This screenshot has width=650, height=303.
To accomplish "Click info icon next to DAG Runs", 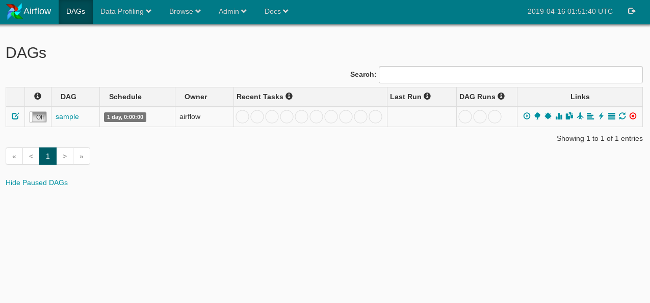I will (501, 96).
